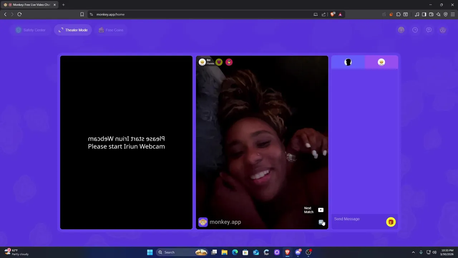
Task: Open Brave VPN shield icon
Action: click(x=445, y=14)
